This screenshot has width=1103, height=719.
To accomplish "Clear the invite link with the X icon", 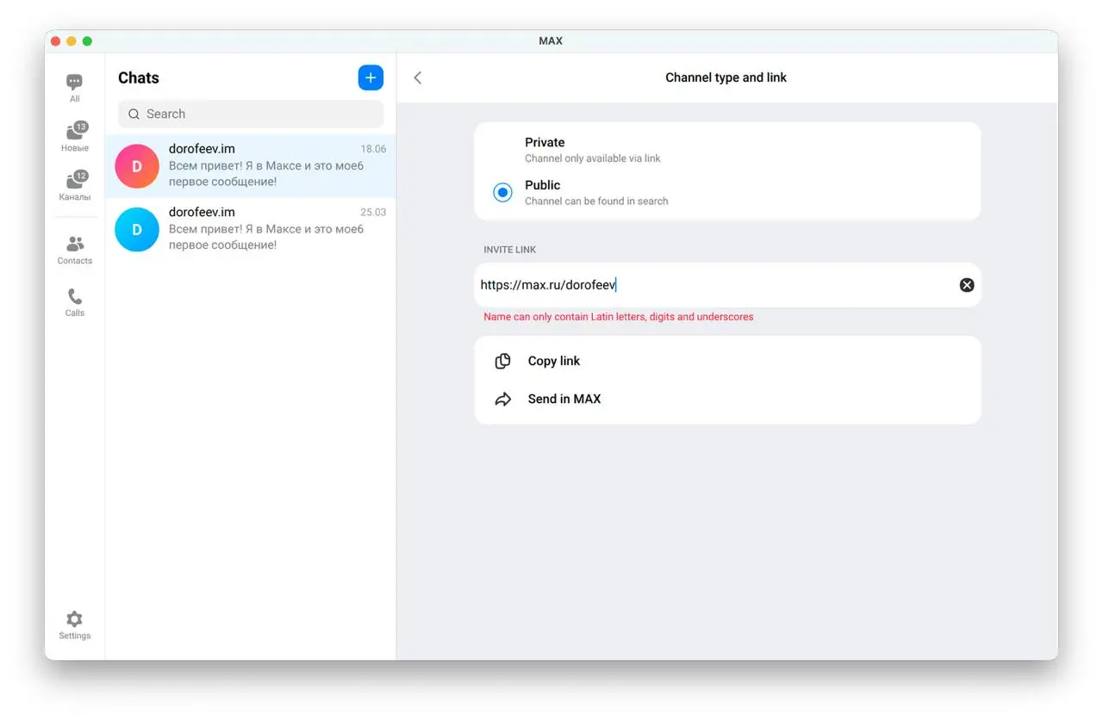I will tap(967, 285).
